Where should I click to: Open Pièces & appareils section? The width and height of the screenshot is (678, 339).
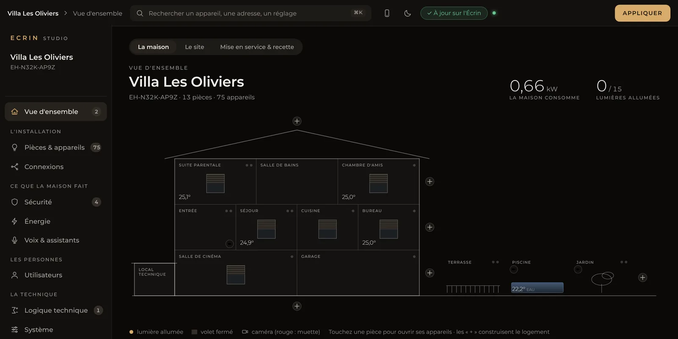[x=56, y=147]
